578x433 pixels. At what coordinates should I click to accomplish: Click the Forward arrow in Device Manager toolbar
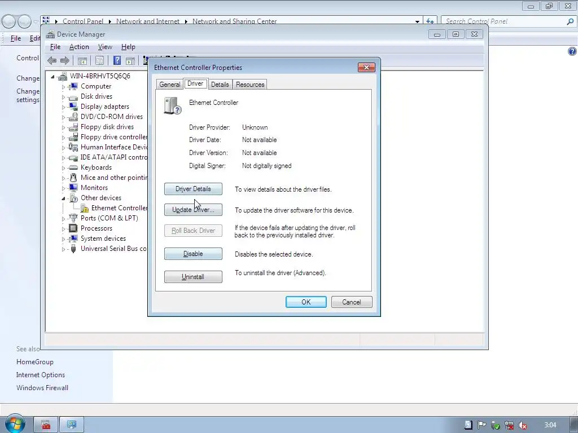click(64, 60)
